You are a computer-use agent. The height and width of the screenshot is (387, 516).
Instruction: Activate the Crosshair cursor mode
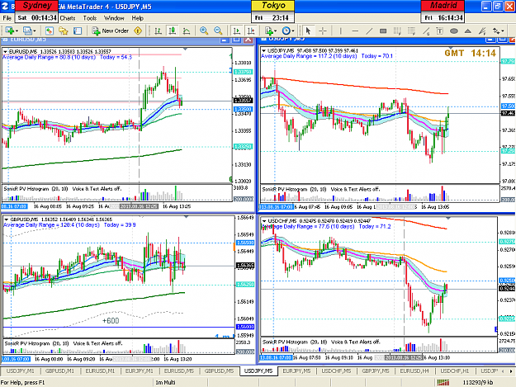pyautogui.click(x=323, y=31)
